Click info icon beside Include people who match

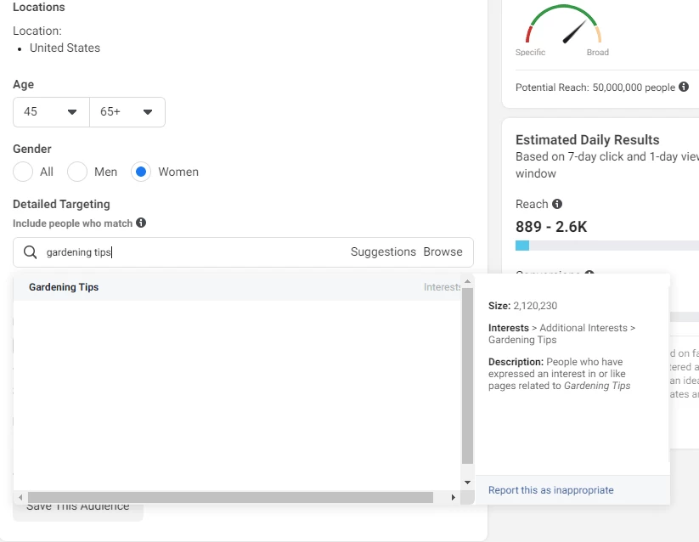pos(141,223)
